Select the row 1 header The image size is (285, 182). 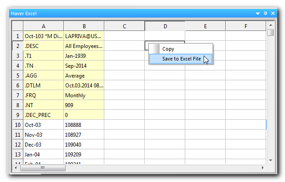pyautogui.click(x=18, y=36)
